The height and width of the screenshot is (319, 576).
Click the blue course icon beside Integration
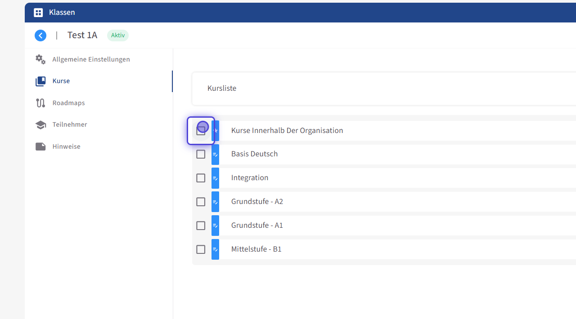click(x=215, y=178)
